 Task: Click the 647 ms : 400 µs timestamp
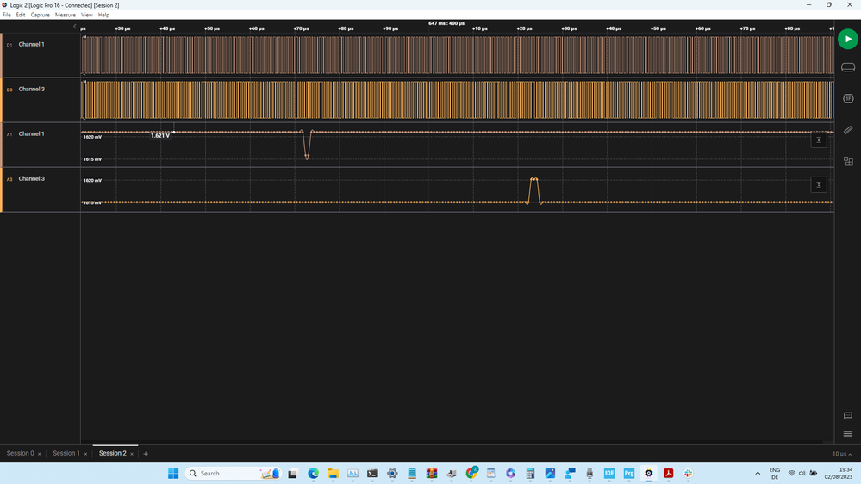[446, 23]
